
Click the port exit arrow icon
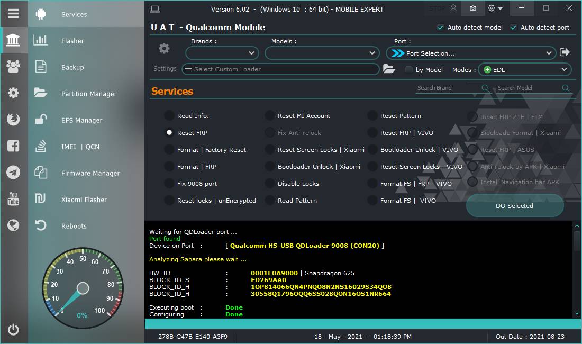tap(565, 52)
